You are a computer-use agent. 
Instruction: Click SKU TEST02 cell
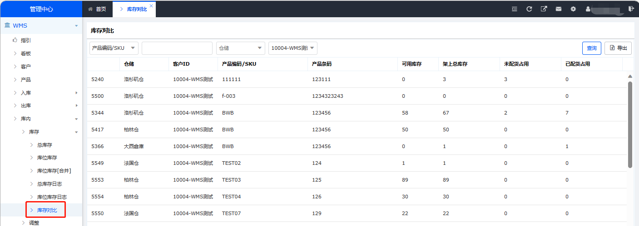click(231, 163)
